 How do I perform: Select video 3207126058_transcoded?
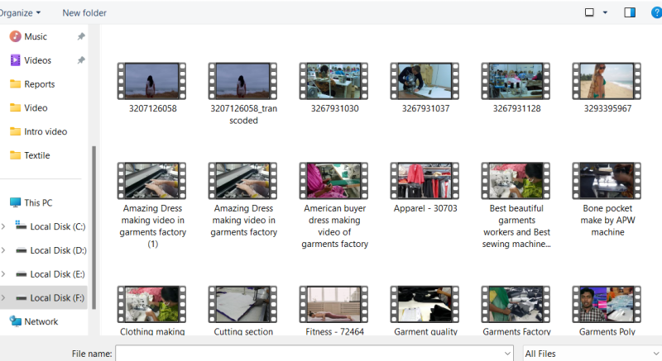tap(243, 94)
